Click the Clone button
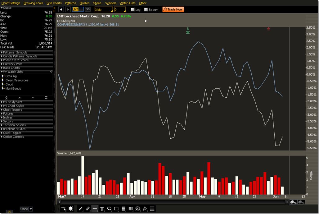Viewport: 319px width, 214px height. pos(24,209)
